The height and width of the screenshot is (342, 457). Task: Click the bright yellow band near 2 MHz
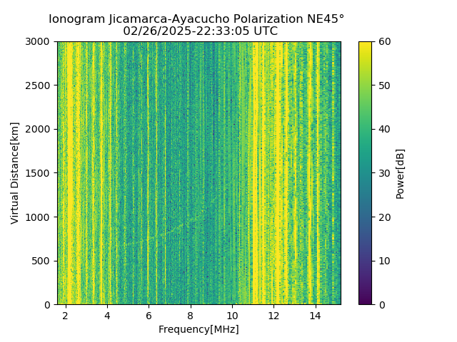[x=70, y=173]
